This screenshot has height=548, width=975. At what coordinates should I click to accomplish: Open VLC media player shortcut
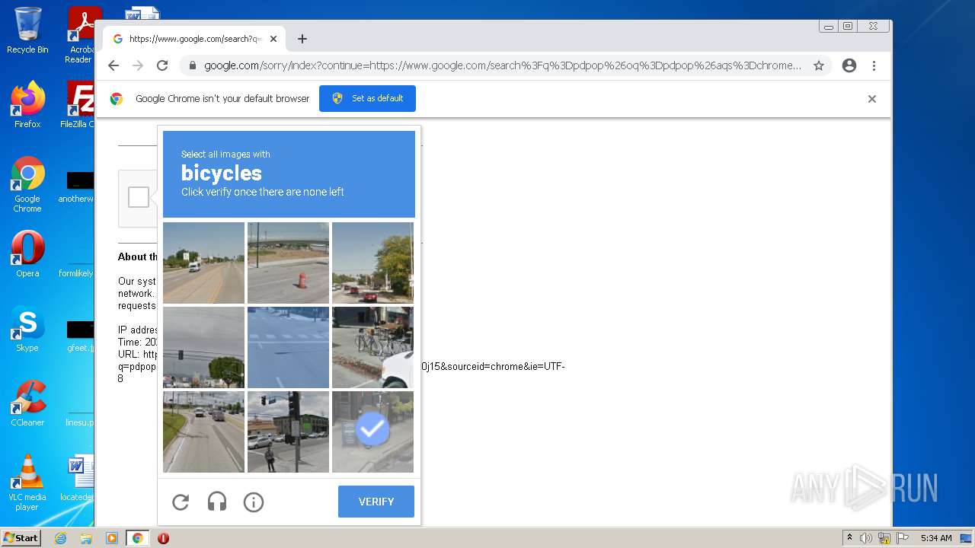click(x=27, y=483)
